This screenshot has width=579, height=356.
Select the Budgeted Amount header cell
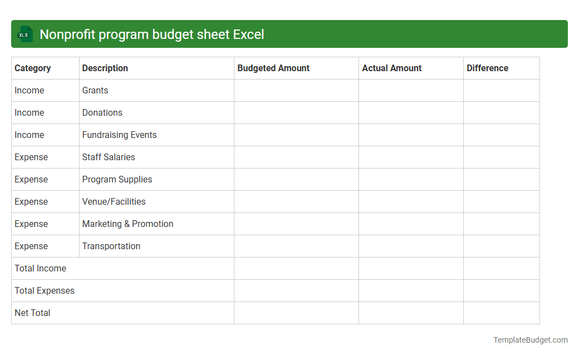point(273,68)
